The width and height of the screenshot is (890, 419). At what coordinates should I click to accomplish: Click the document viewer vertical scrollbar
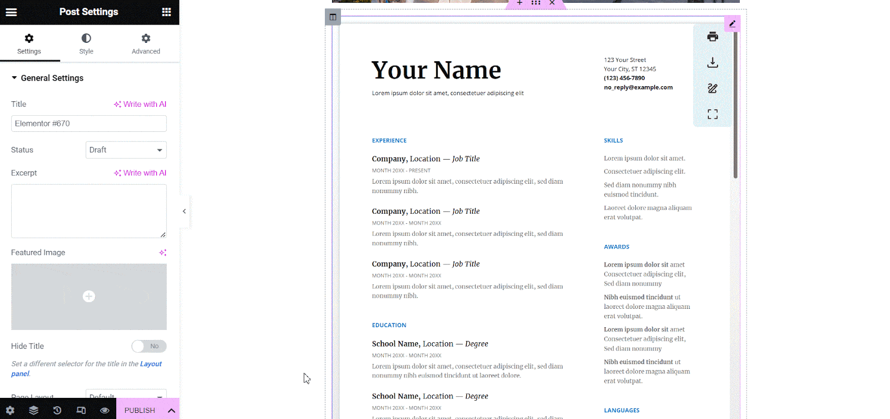click(735, 105)
